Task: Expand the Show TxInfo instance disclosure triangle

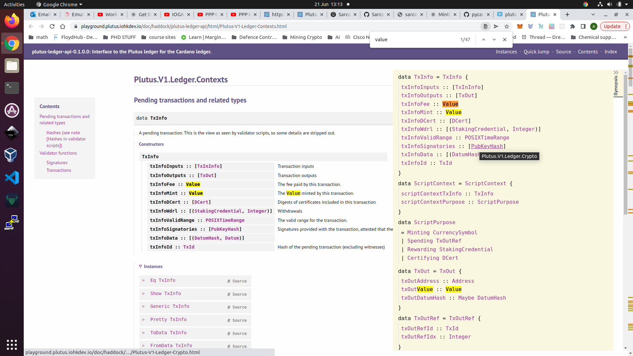Action: [144, 293]
